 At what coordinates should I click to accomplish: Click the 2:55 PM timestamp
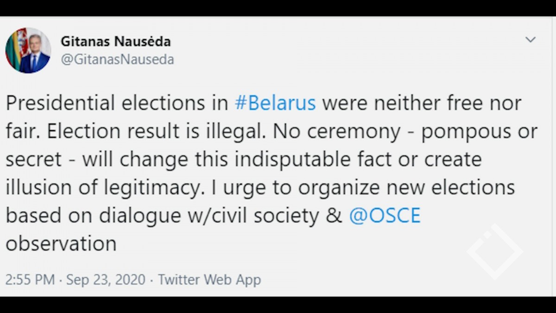(30, 280)
